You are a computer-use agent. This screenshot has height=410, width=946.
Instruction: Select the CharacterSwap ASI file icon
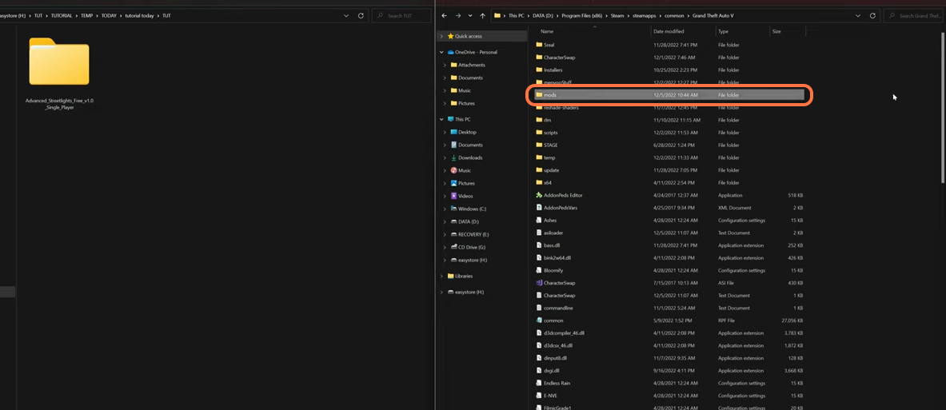point(539,283)
